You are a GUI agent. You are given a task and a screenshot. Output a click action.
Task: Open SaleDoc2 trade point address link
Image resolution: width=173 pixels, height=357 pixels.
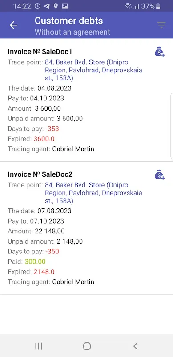point(93,193)
